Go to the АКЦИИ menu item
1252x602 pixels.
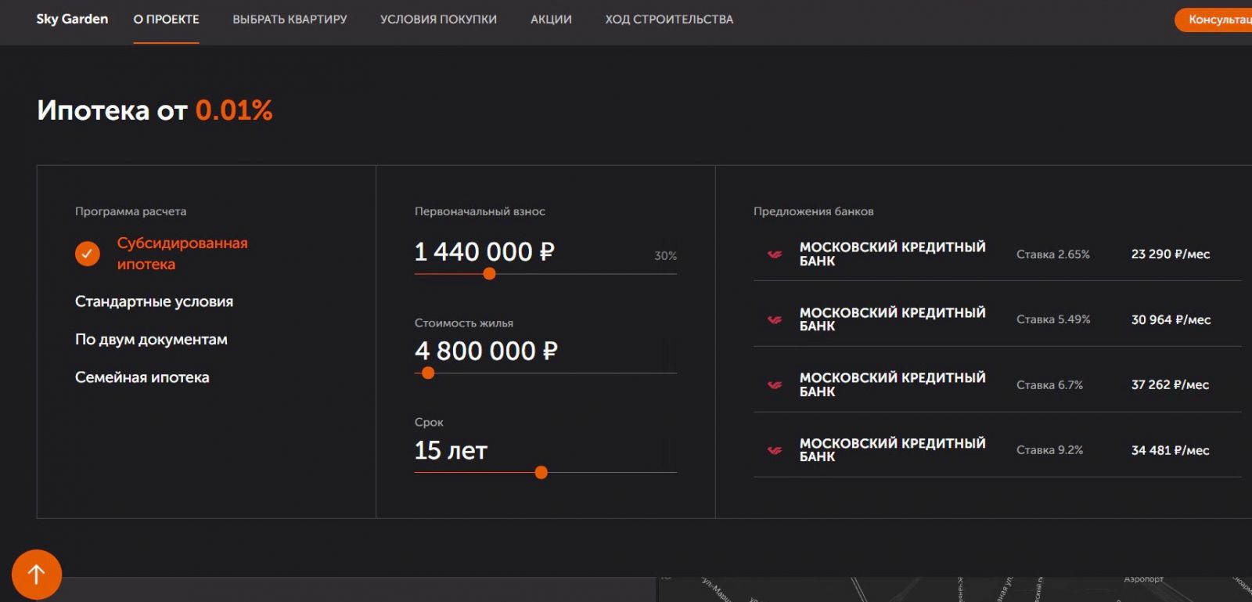[551, 20]
